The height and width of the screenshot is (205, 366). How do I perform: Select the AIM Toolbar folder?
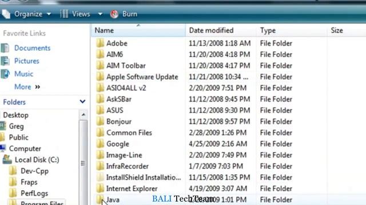pyautogui.click(x=126, y=65)
